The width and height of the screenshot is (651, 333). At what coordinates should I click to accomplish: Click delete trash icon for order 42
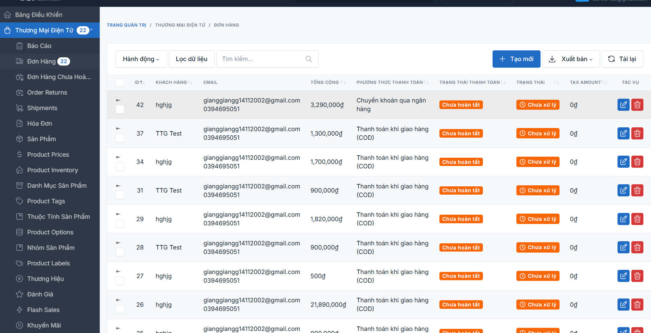point(637,105)
